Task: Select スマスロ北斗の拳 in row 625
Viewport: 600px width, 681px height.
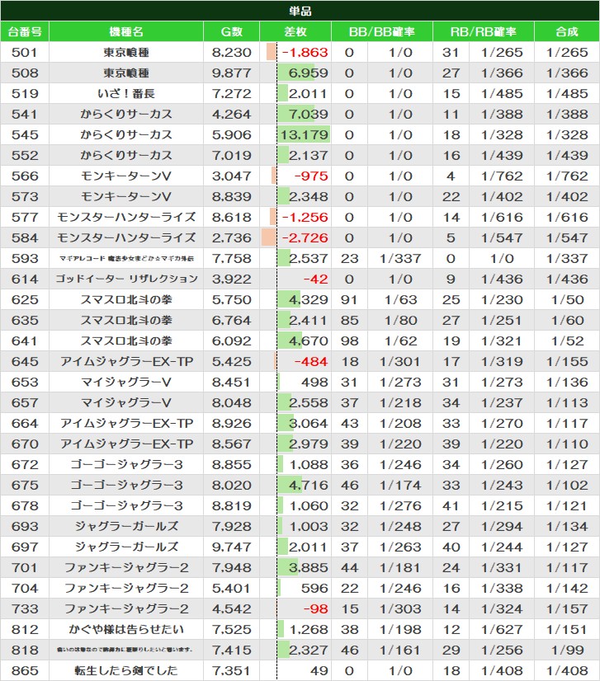Action: [x=126, y=300]
